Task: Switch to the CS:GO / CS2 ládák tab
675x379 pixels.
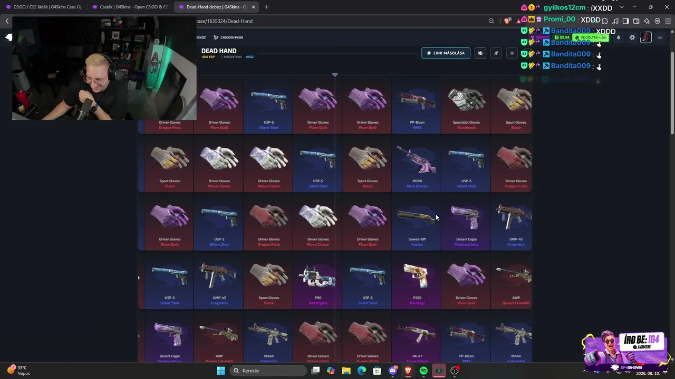Action: point(44,7)
